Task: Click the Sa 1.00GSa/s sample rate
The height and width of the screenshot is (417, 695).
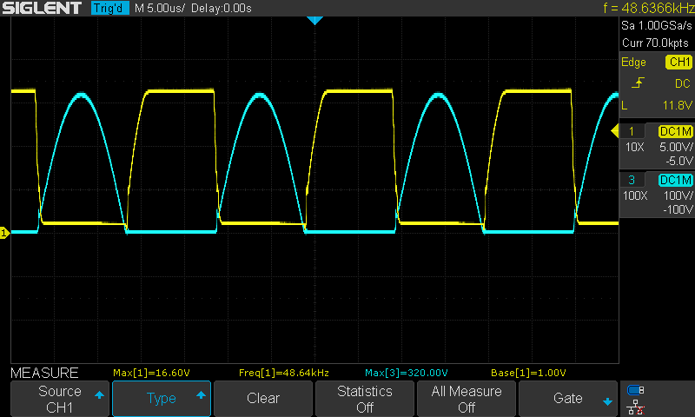Action: tap(657, 26)
